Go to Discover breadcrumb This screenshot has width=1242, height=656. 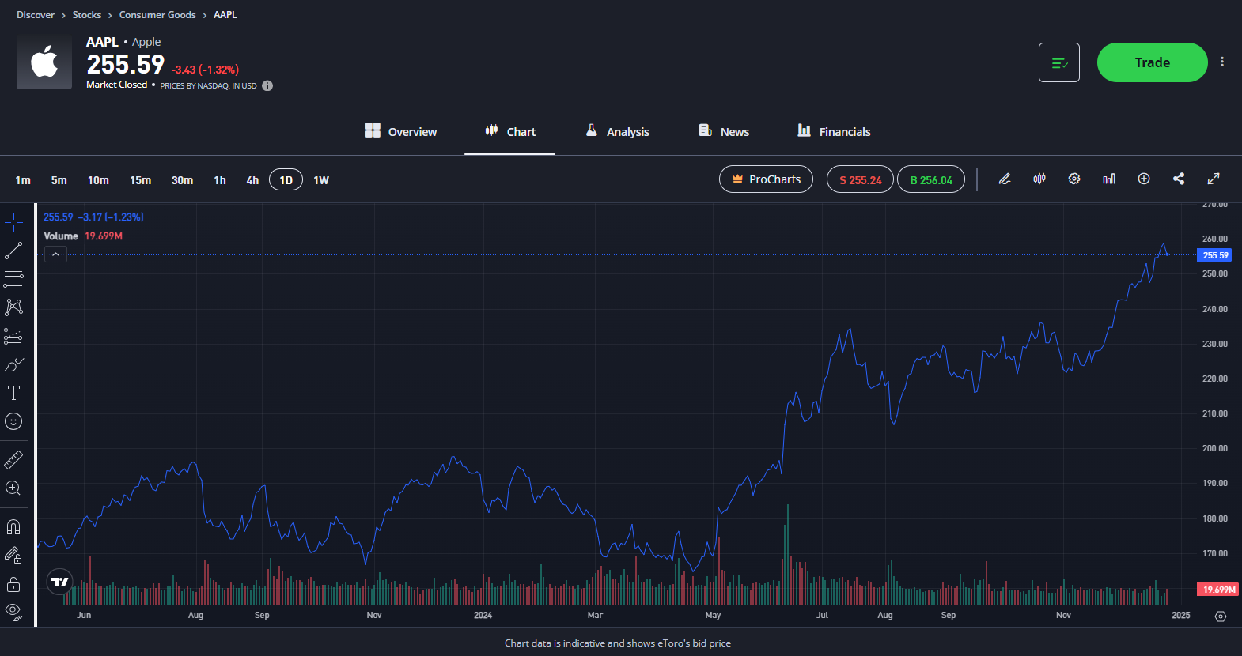[36, 15]
